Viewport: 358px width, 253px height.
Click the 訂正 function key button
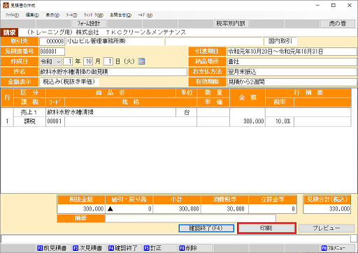tap(160, 248)
